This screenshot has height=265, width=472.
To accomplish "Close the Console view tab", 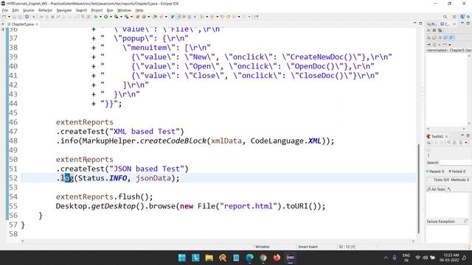I will pos(454,24).
